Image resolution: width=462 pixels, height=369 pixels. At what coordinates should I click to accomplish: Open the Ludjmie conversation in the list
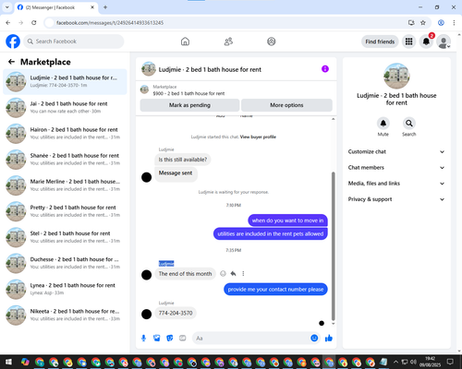[x=65, y=81]
